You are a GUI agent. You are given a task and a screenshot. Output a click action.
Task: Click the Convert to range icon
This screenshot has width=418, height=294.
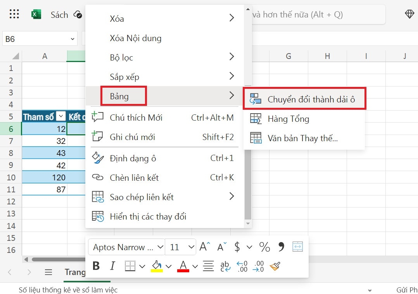point(256,99)
